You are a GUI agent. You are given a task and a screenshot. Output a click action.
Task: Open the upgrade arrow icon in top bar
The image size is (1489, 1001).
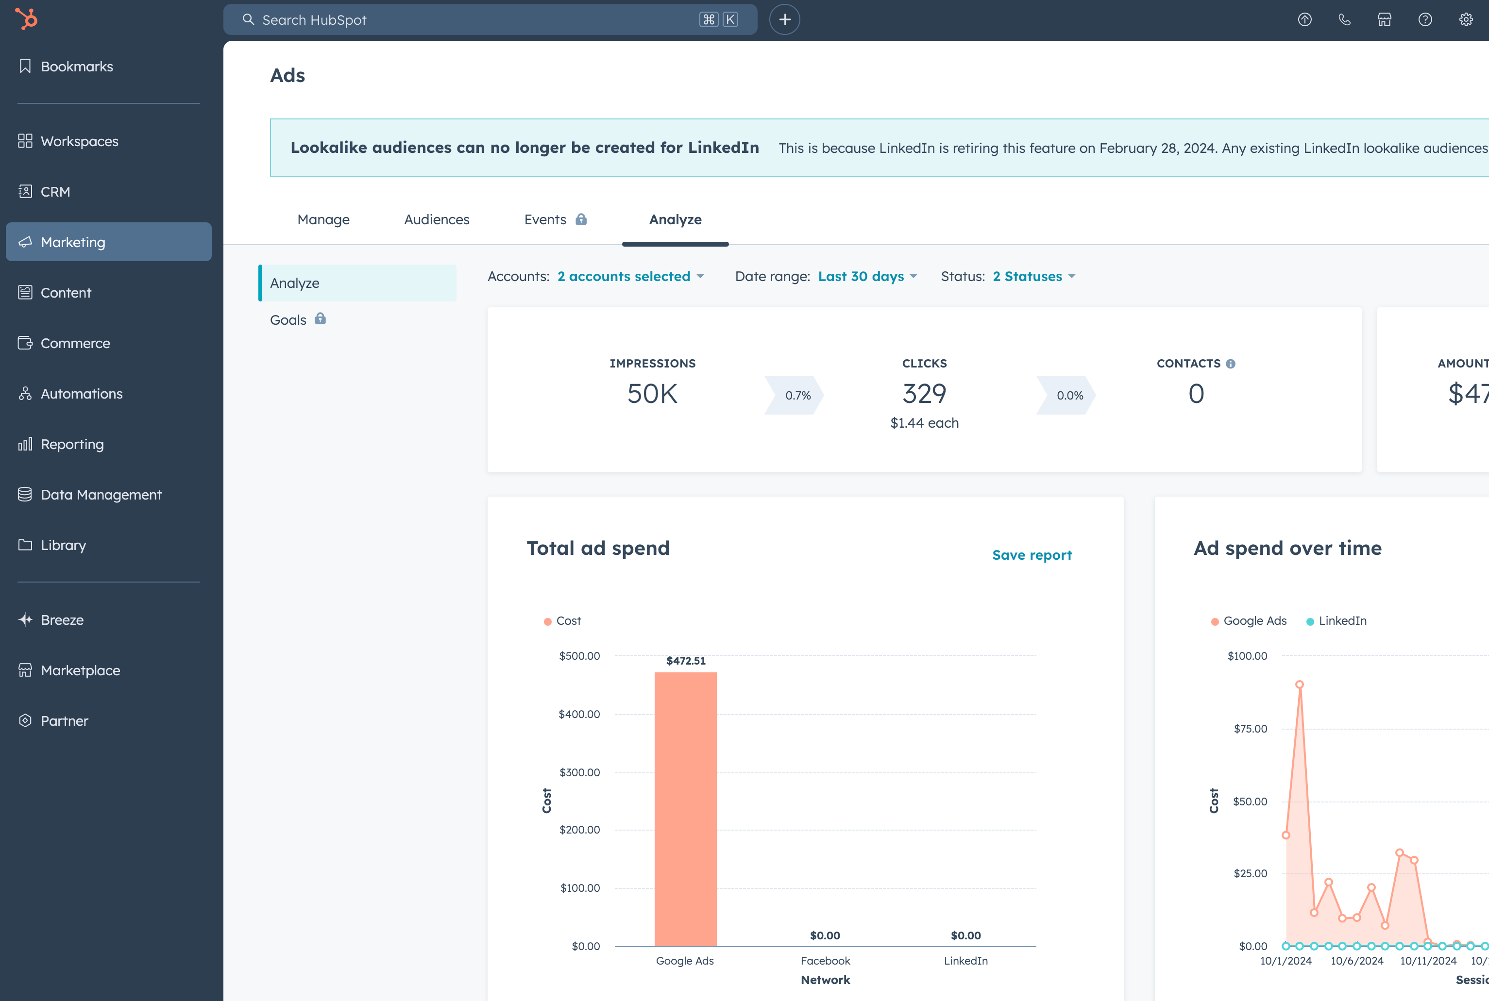coord(1304,20)
